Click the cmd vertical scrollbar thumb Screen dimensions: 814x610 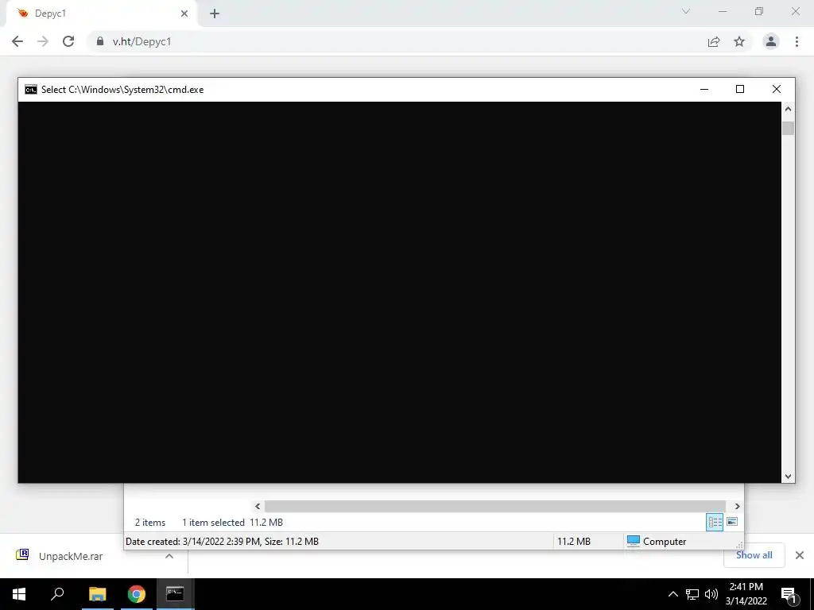(x=788, y=128)
